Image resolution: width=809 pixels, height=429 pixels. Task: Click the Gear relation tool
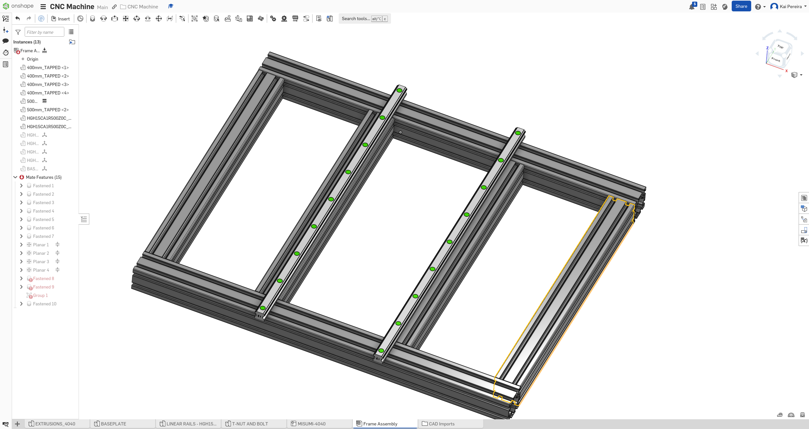[x=273, y=19]
